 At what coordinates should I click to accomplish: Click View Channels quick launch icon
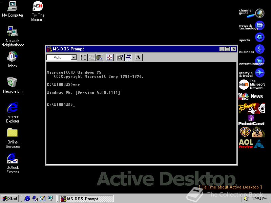pos(50,199)
